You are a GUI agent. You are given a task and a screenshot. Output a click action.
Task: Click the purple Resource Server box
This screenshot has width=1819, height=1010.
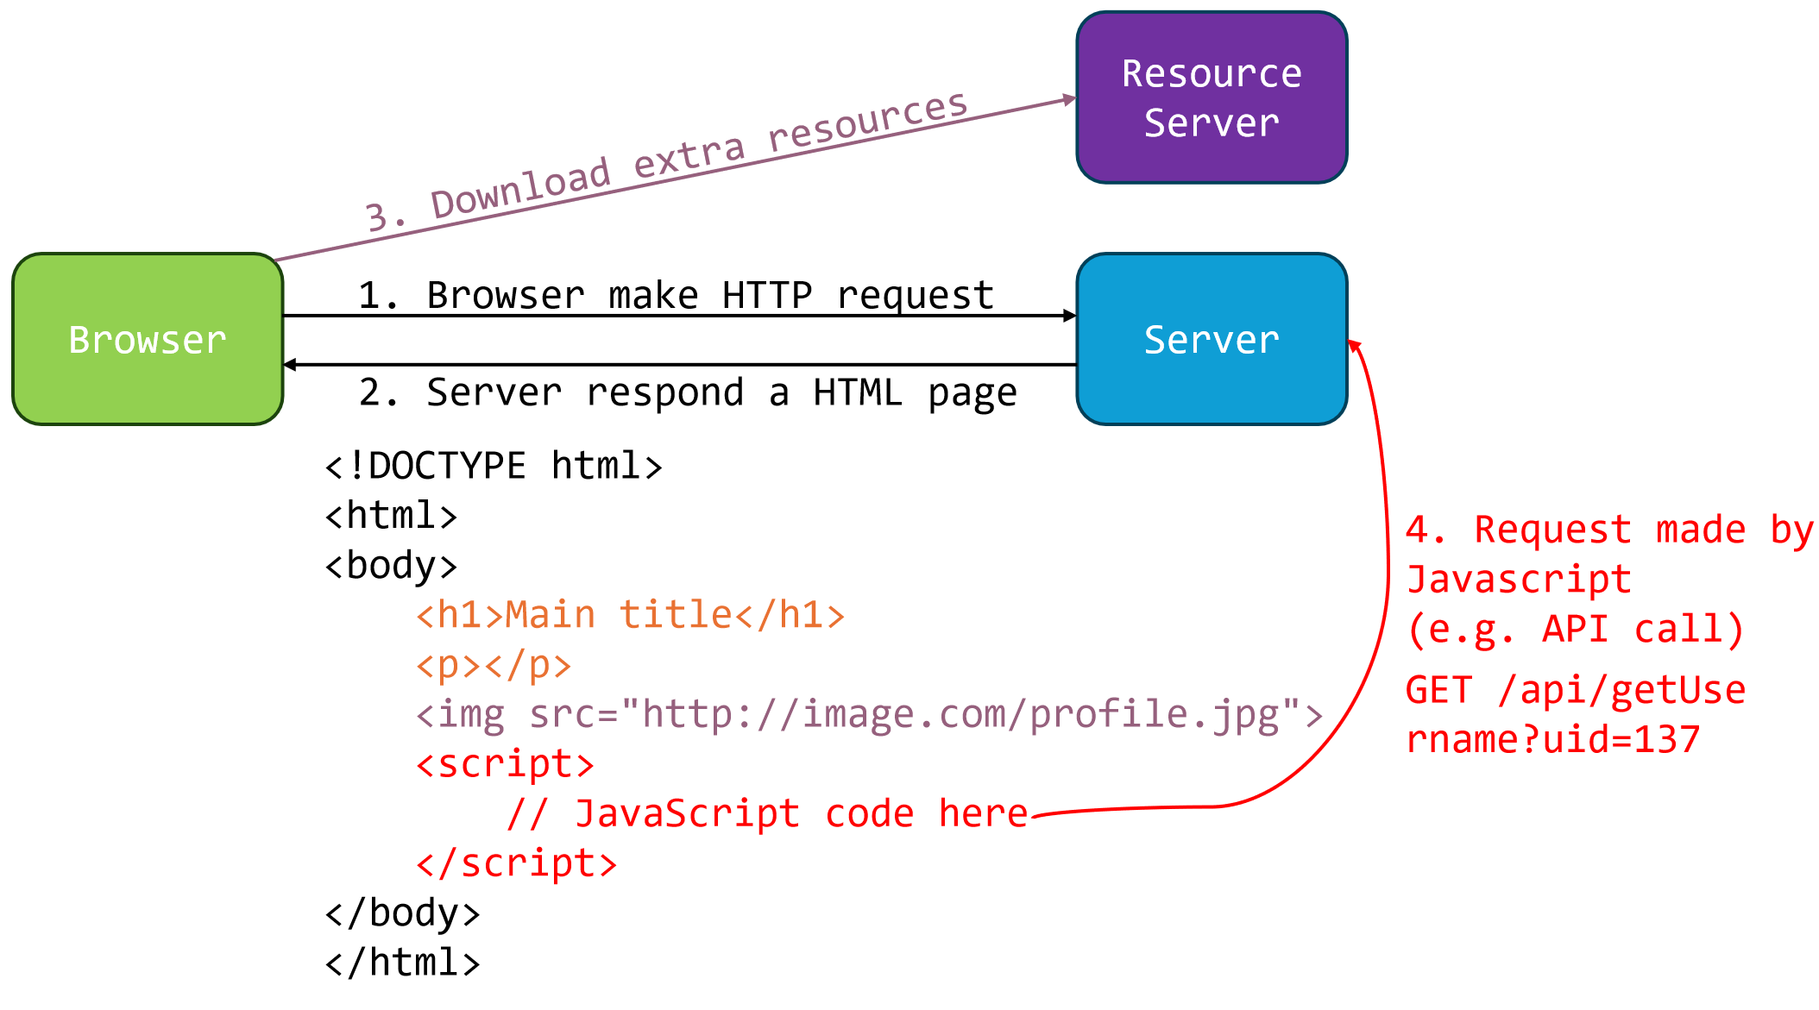pos(1212,97)
